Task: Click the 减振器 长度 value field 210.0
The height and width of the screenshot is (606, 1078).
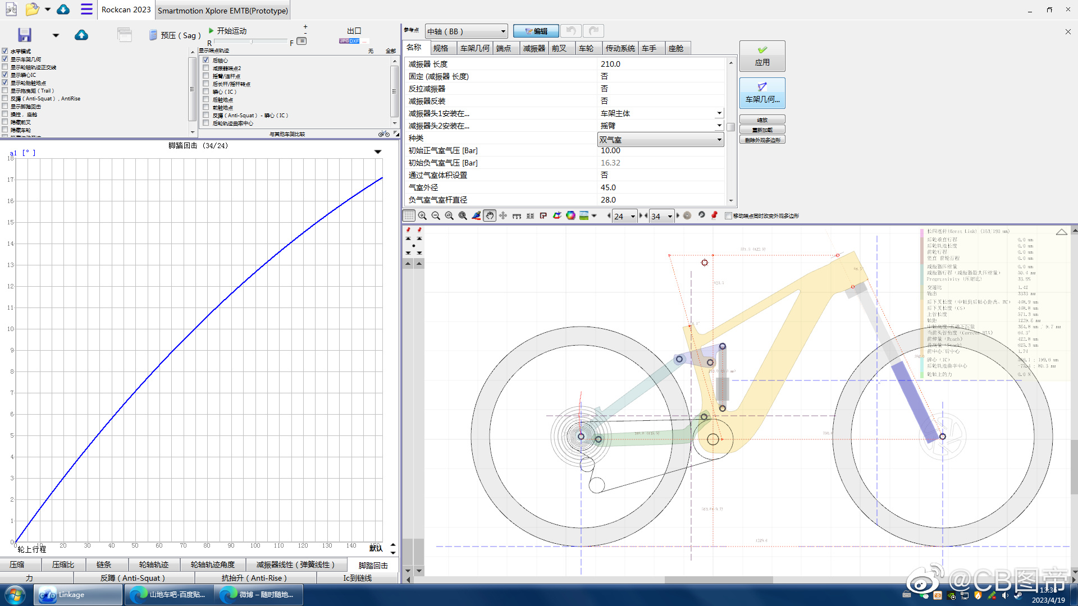Action: pyautogui.click(x=661, y=64)
